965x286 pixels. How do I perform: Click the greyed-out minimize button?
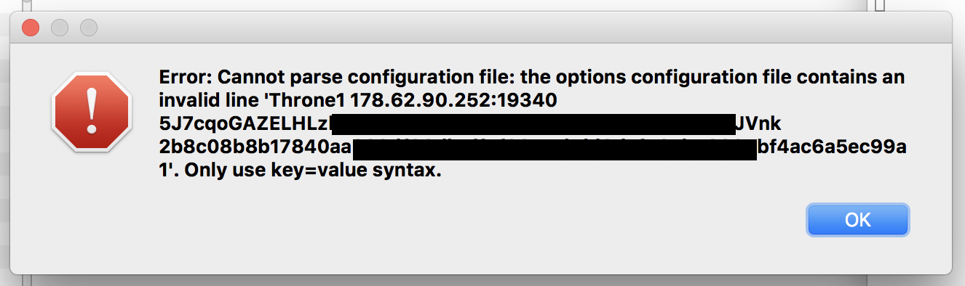(60, 28)
